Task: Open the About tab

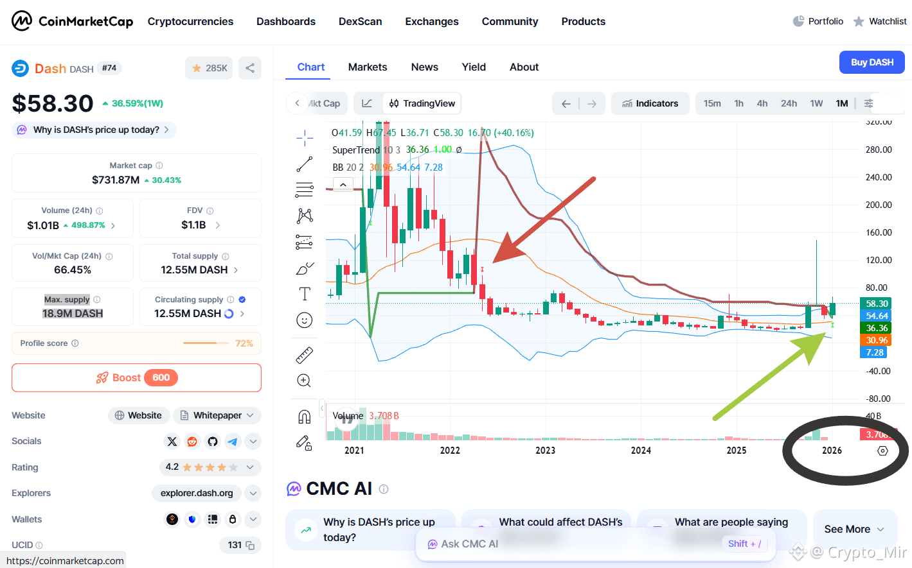Action: tap(524, 67)
